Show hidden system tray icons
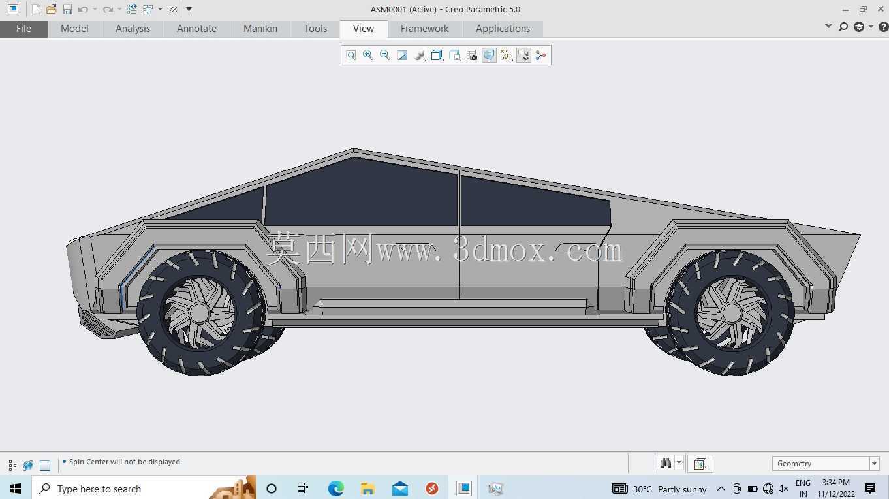Image resolution: width=889 pixels, height=499 pixels. [721, 489]
